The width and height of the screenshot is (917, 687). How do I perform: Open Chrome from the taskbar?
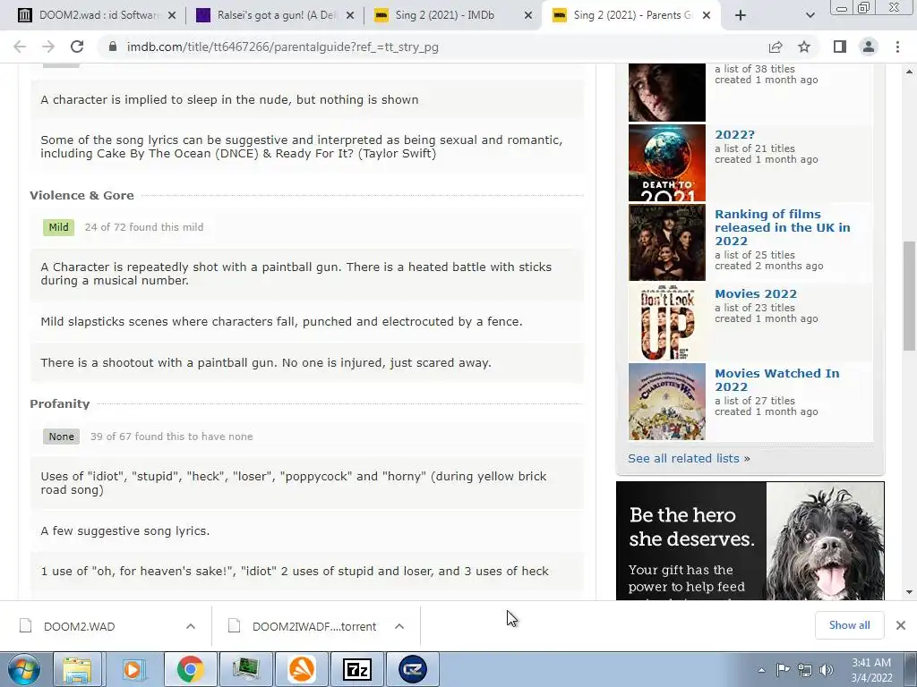(x=190, y=669)
